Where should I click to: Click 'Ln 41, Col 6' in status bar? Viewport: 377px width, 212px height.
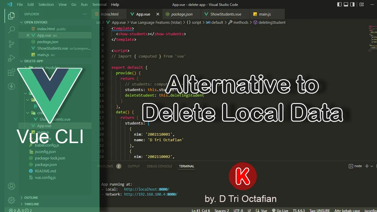(201, 210)
